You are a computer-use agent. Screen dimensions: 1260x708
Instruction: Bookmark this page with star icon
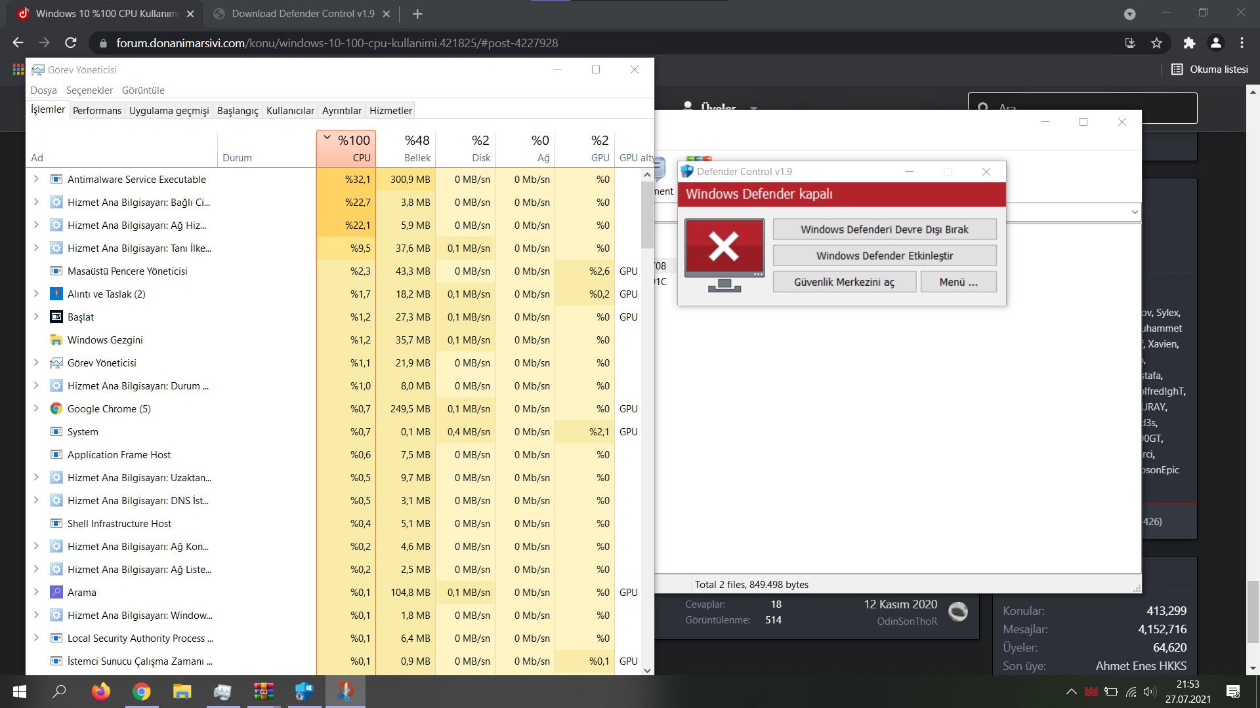click(x=1156, y=43)
